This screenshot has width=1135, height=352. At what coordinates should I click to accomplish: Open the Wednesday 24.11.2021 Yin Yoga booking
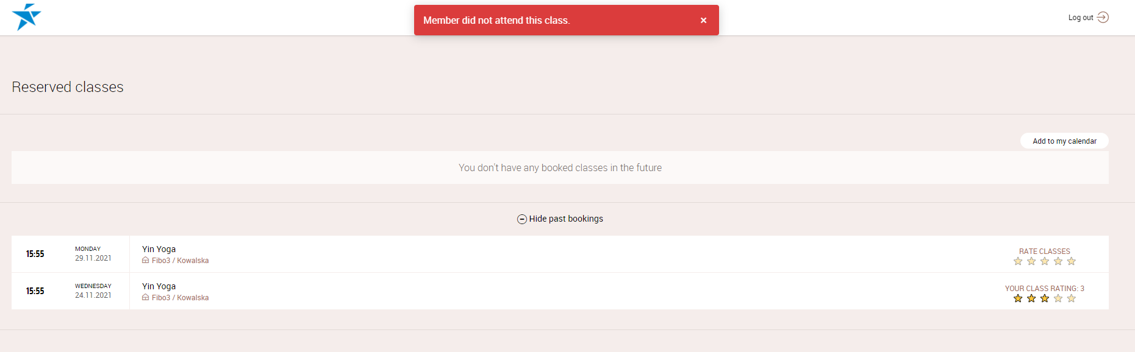point(159,286)
